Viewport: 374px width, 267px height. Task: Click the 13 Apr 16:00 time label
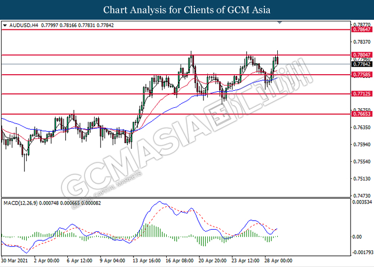point(146,261)
